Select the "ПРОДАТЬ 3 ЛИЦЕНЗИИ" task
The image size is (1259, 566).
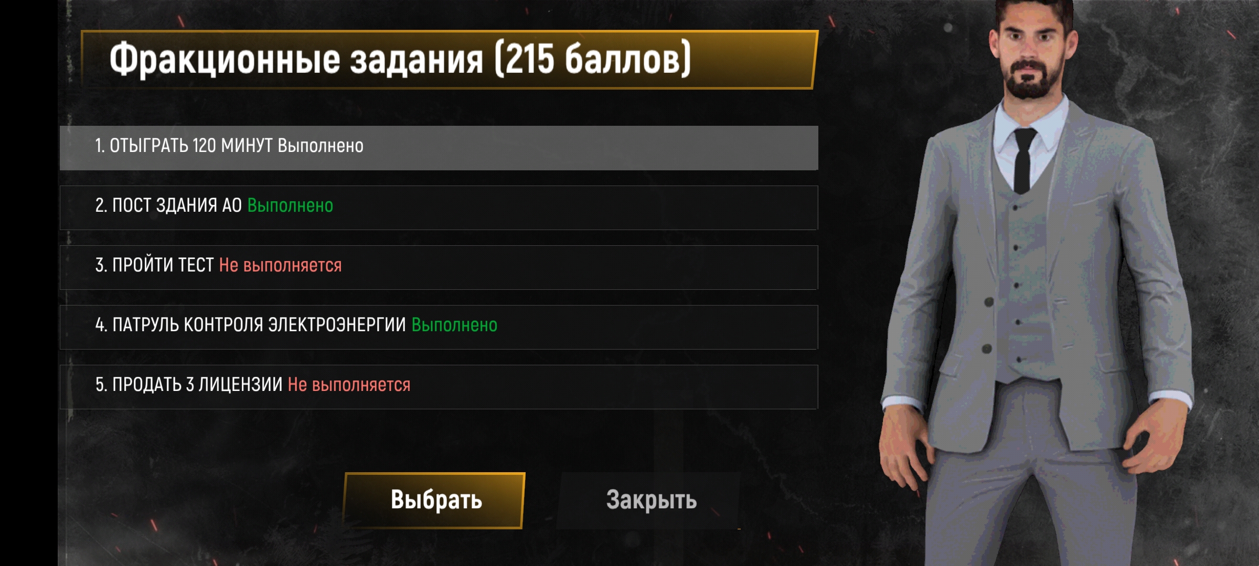click(439, 387)
